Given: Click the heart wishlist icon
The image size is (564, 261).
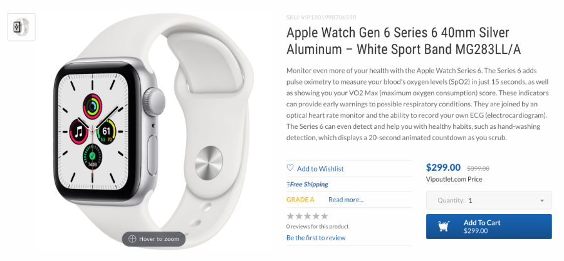Looking at the screenshot, I should tap(290, 168).
